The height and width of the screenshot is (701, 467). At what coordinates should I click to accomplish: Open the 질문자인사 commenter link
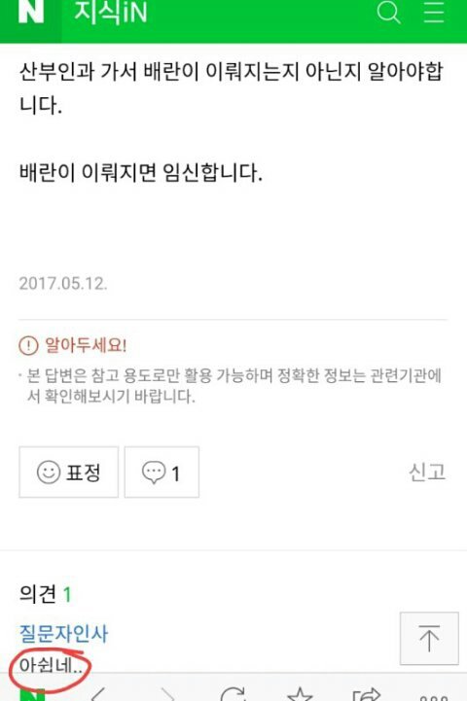[63, 633]
